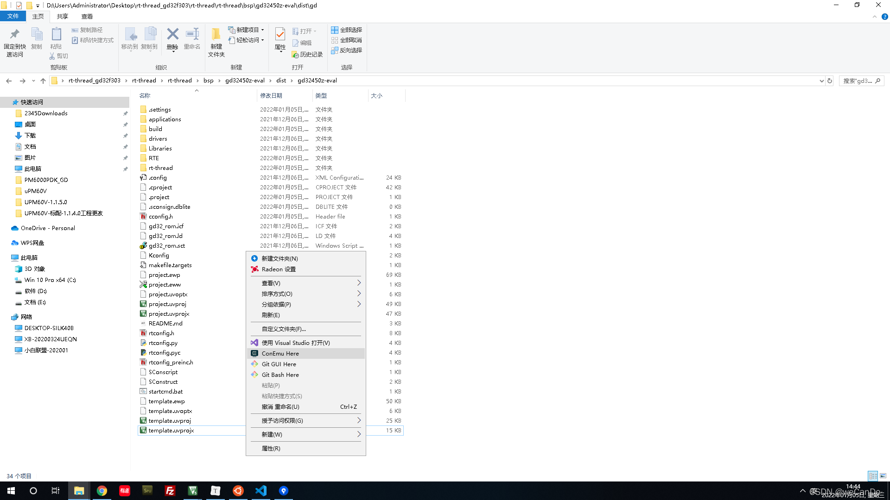Screen dimensions: 890x500
Task: Click Git Bash Here menu entry
Action: pyautogui.click(x=280, y=375)
